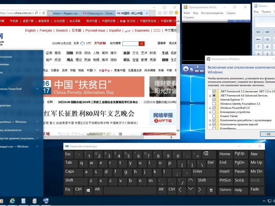Check Блокировка устройства component

coord(214,112)
